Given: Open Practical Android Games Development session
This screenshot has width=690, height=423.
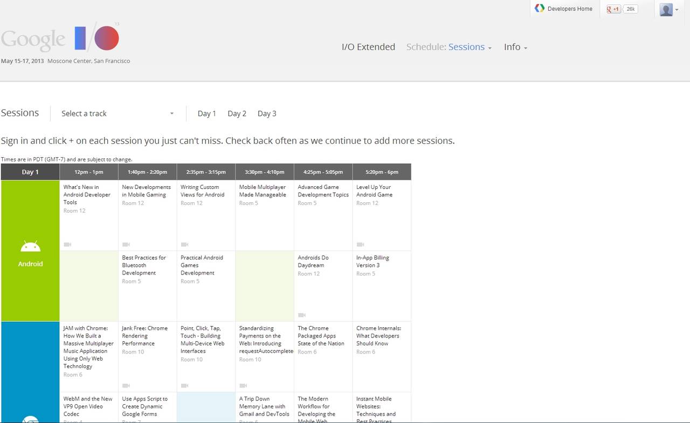Looking at the screenshot, I should (202, 265).
